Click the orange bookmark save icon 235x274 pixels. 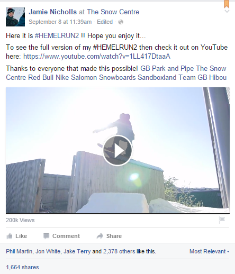coord(227,4)
